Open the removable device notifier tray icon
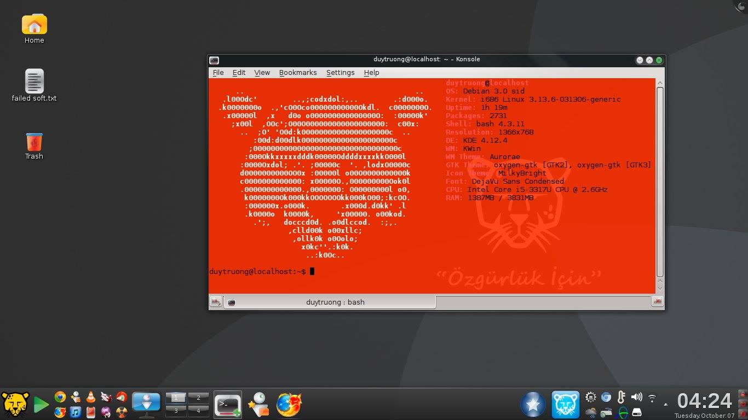Viewport: 748px width, 420px height. click(x=637, y=412)
